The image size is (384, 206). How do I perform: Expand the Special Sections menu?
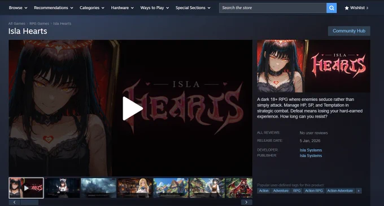click(193, 8)
